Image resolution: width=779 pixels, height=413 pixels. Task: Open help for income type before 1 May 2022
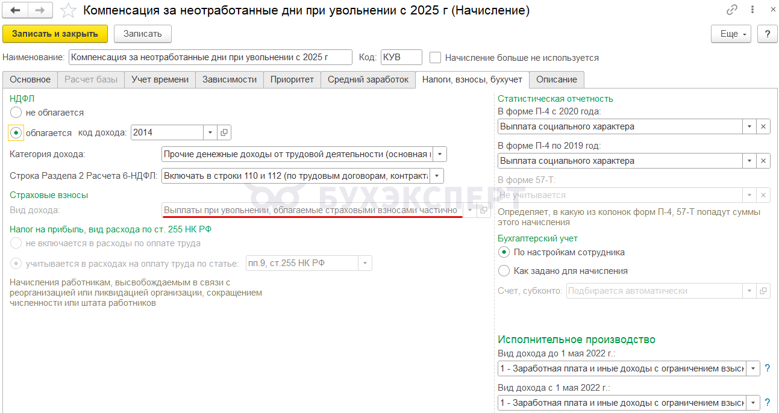coord(768,368)
